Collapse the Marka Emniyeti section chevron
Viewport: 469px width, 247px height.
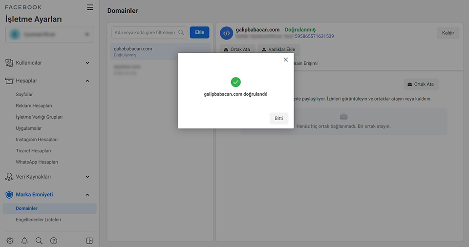pyautogui.click(x=87, y=195)
